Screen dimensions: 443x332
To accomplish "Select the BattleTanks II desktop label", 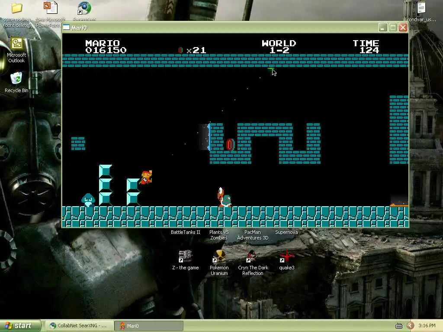I will coord(185,232).
